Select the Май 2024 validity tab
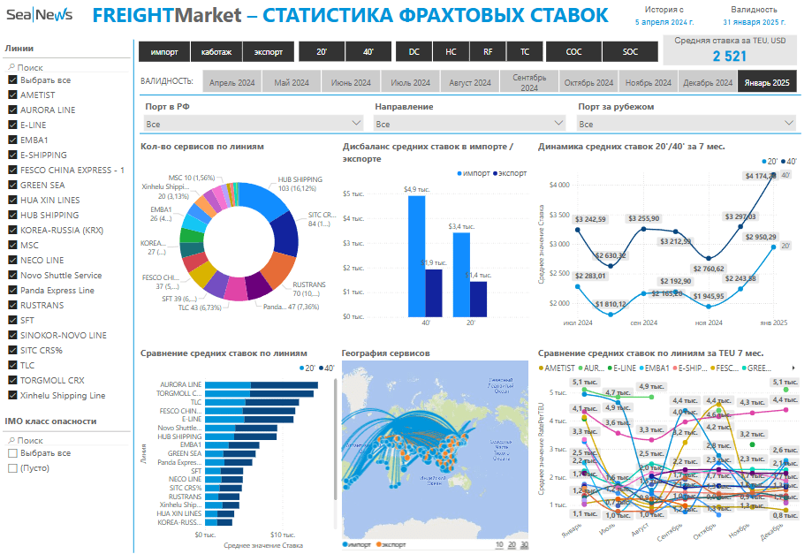 point(292,82)
